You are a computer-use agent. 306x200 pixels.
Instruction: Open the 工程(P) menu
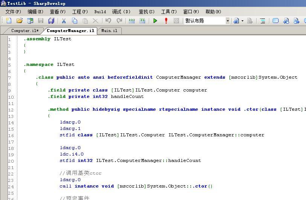click(x=80, y=12)
